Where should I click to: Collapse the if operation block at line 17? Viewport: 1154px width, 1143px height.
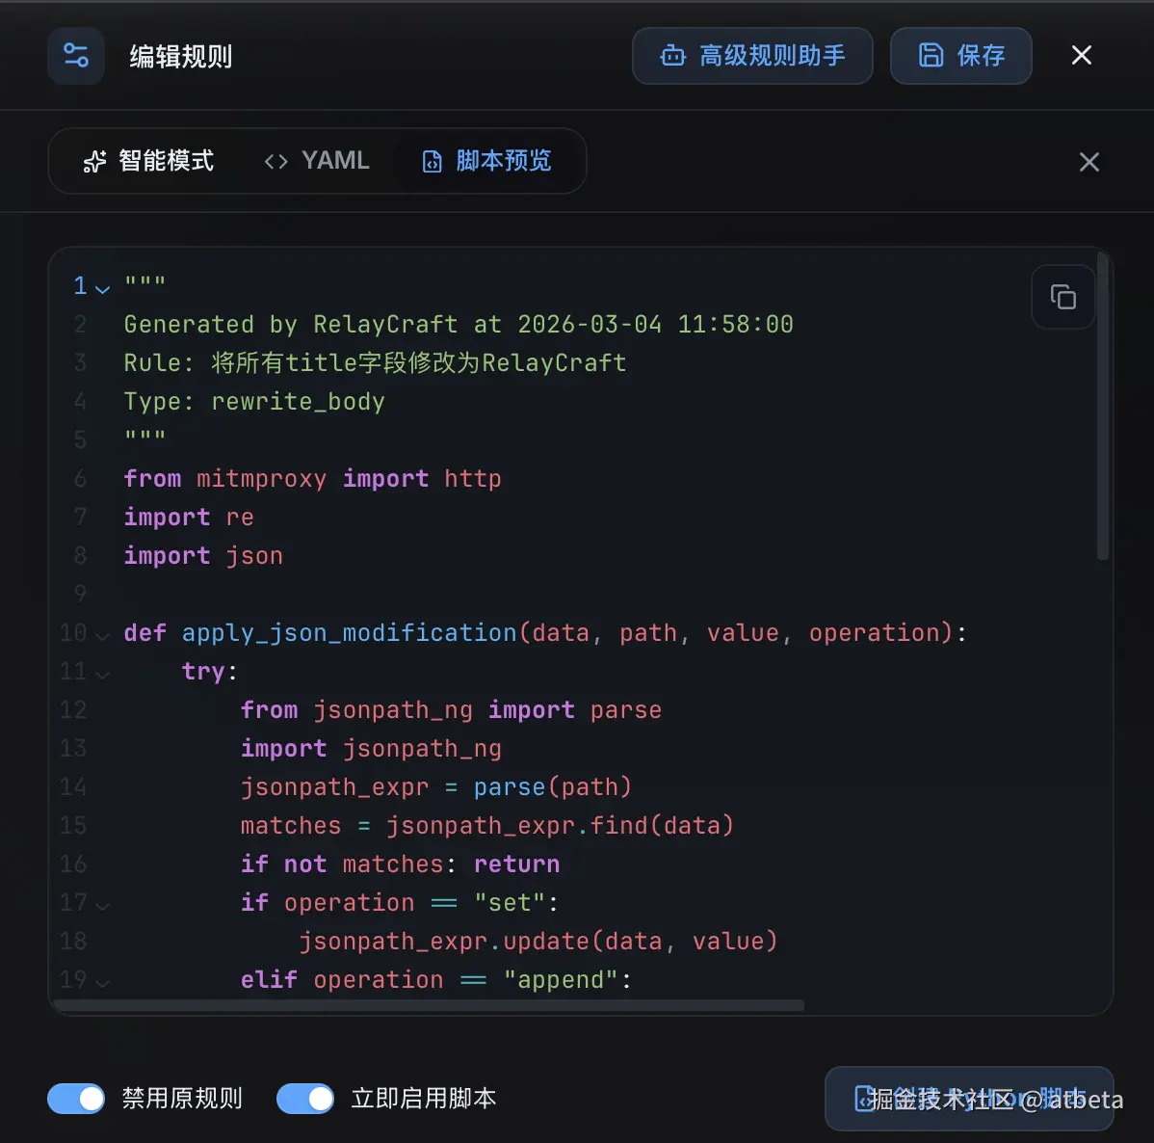click(104, 904)
